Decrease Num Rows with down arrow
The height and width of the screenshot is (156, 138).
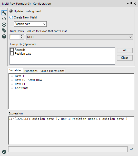click(x=22, y=38)
